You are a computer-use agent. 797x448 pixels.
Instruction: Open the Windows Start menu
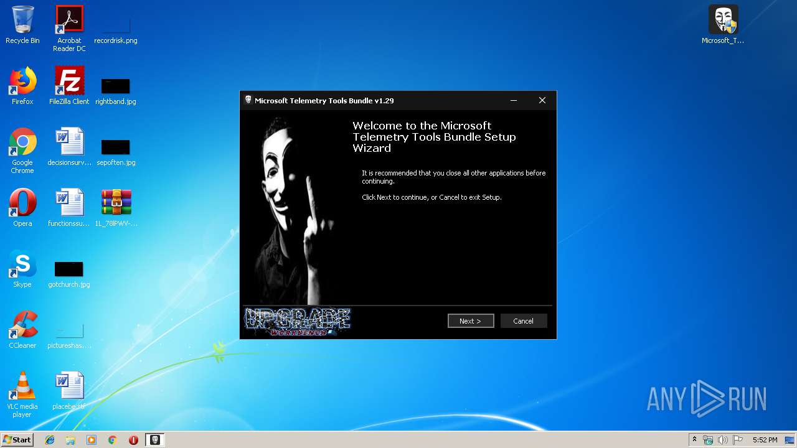click(x=17, y=439)
